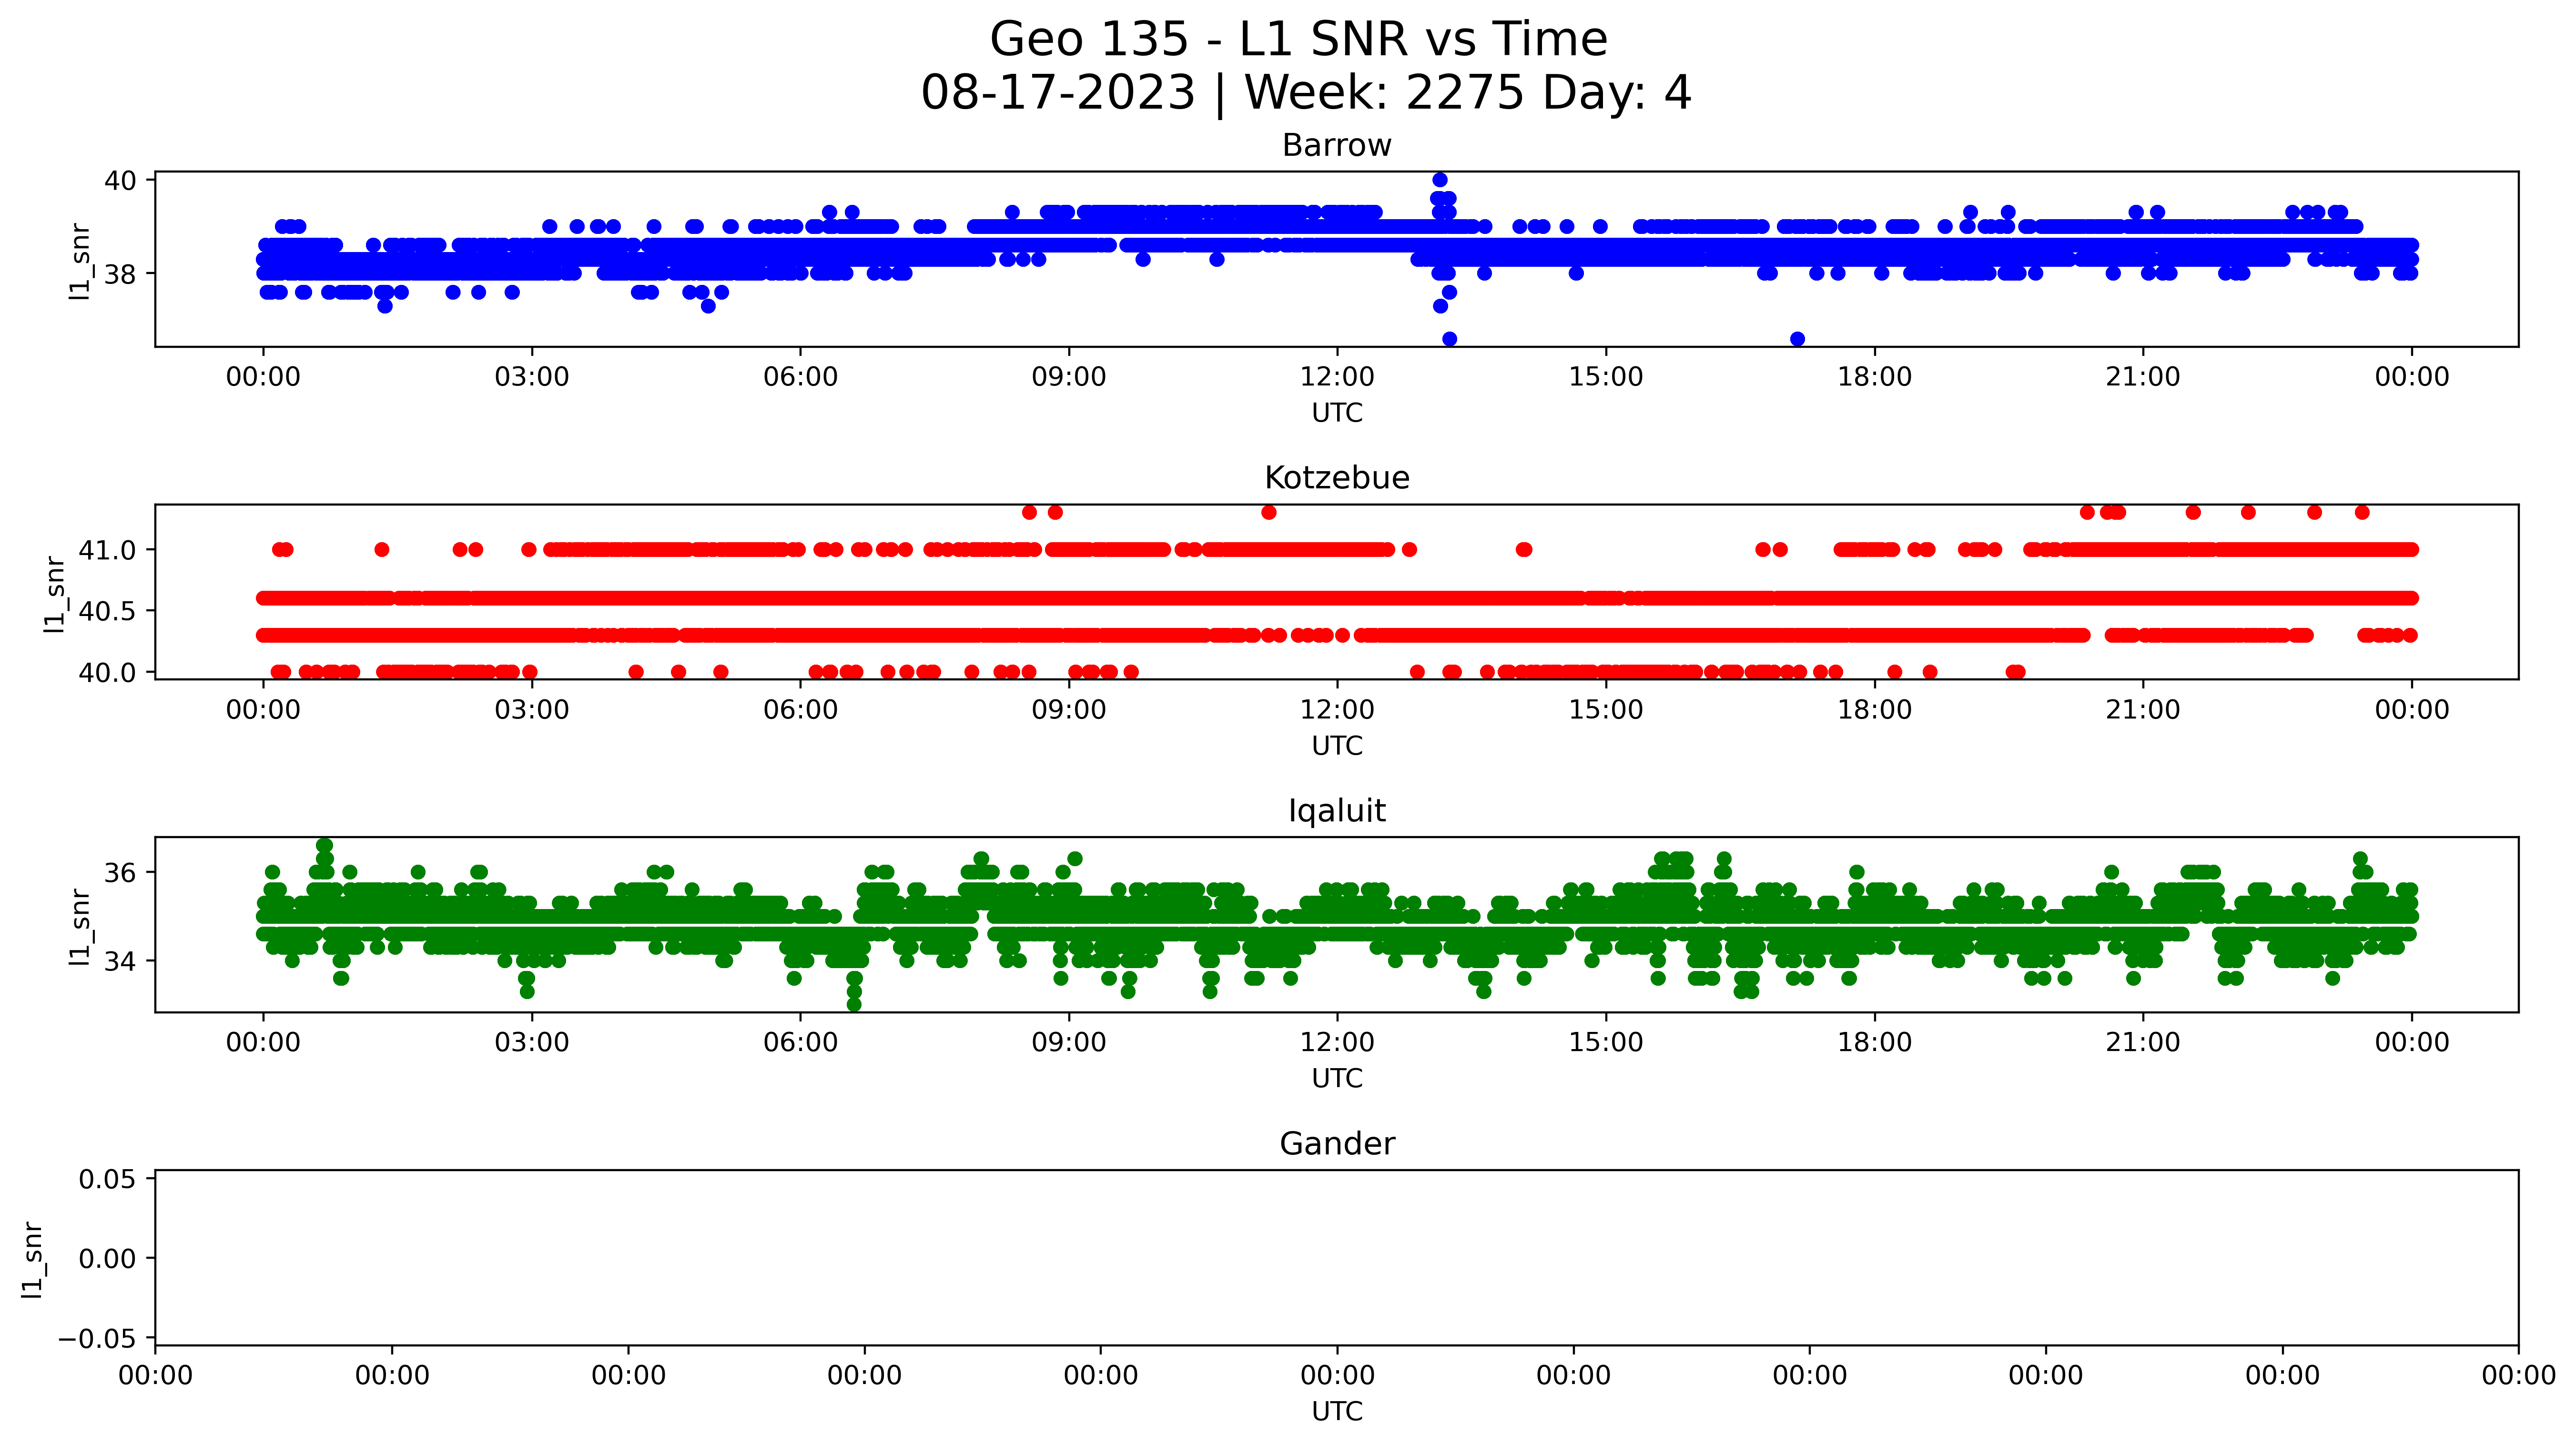2576x1445 pixels.
Task: Click the '40' y-axis label on Barrow plot
Action: [120, 181]
